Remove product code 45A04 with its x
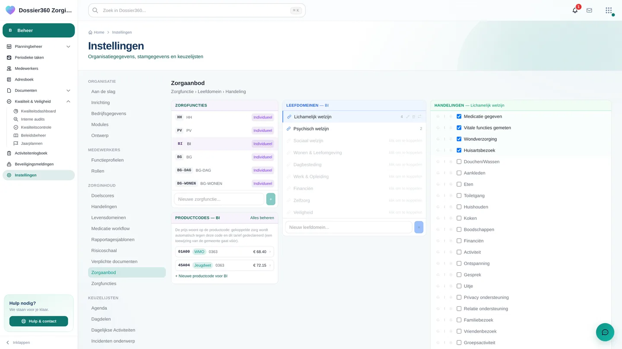This screenshot has height=349, width=622. pos(270,265)
